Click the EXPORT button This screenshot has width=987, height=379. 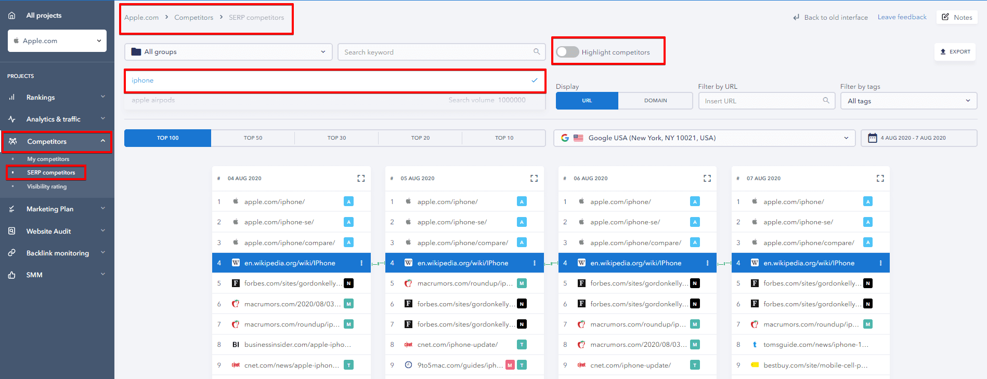click(x=955, y=52)
